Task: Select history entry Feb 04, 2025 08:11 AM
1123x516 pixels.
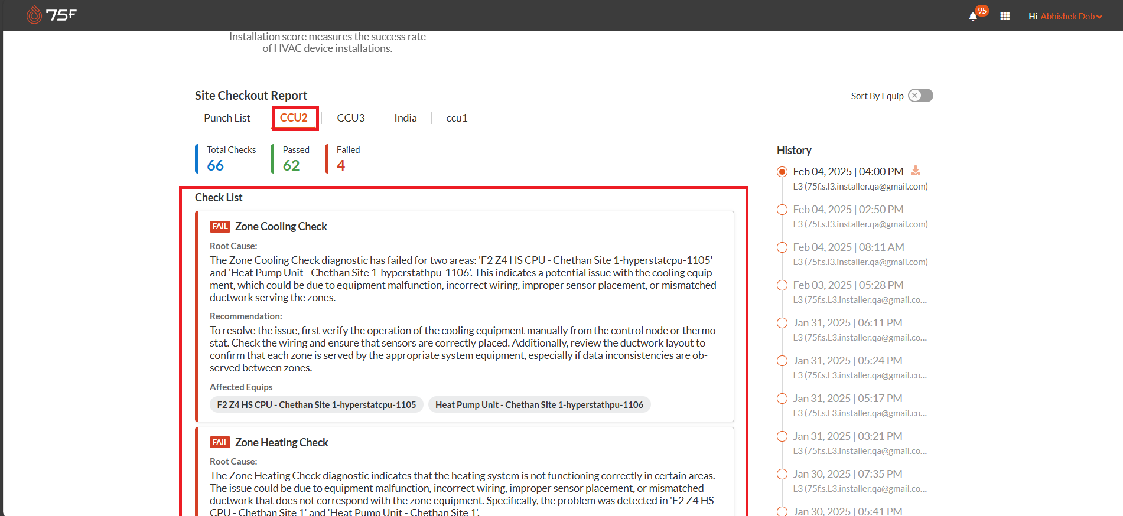Action: coord(782,247)
